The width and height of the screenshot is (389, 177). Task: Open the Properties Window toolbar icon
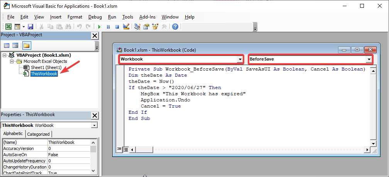point(146,27)
